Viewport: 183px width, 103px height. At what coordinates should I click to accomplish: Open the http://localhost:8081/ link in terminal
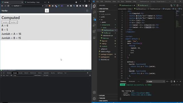click(140, 93)
